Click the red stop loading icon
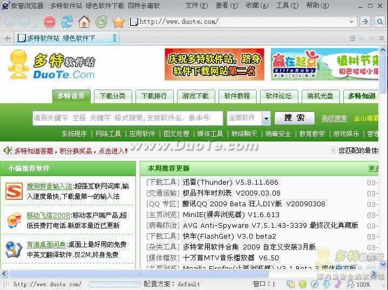Image resolution: width=388 pixels, height=290 pixels. click(x=50, y=22)
